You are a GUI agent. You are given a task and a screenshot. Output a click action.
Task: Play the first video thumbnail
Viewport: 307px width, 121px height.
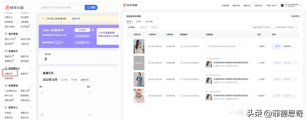(139, 46)
